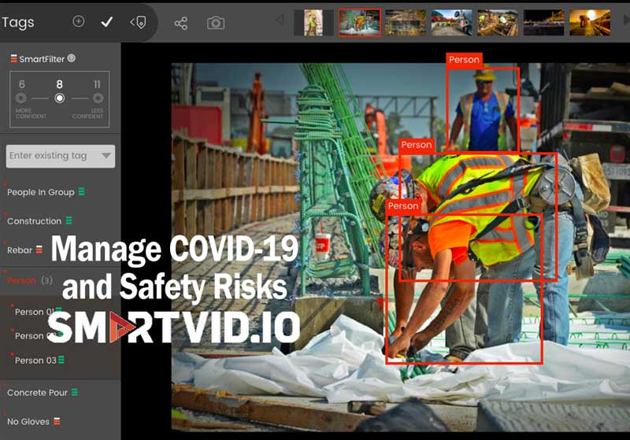Select the Concrete Pour tag

(x=37, y=393)
